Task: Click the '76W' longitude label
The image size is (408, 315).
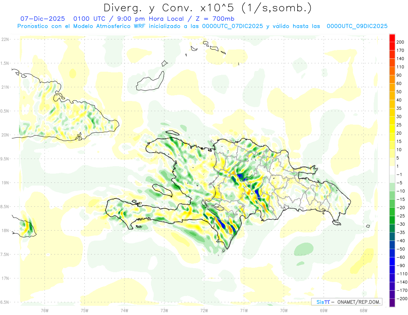Action: (45, 311)
